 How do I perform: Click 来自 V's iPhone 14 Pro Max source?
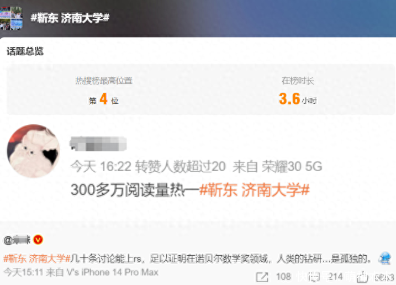[102, 272]
